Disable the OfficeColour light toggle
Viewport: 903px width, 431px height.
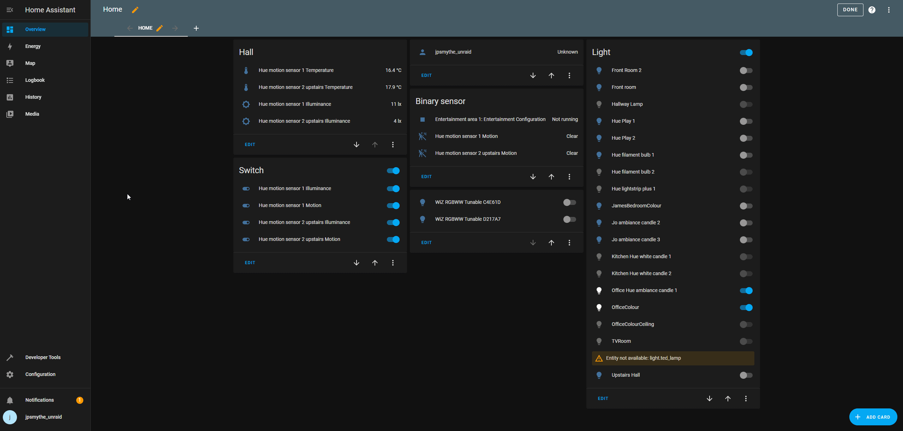(x=746, y=308)
